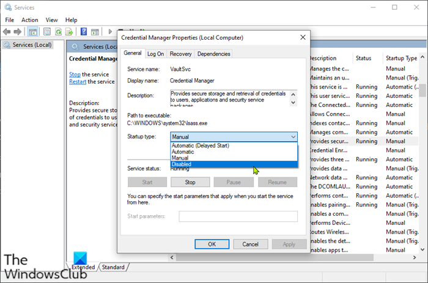The image size is (428, 283).
Task: Choose Automatic (Delayed Start) startup option
Action: tap(234, 145)
